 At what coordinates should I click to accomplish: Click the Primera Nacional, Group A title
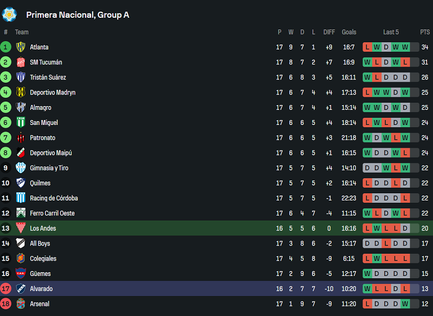(78, 15)
